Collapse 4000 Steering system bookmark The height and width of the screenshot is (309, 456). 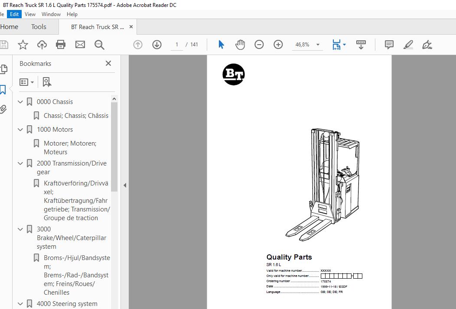20,304
